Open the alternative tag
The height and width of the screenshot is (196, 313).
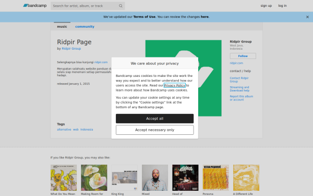(x=64, y=130)
